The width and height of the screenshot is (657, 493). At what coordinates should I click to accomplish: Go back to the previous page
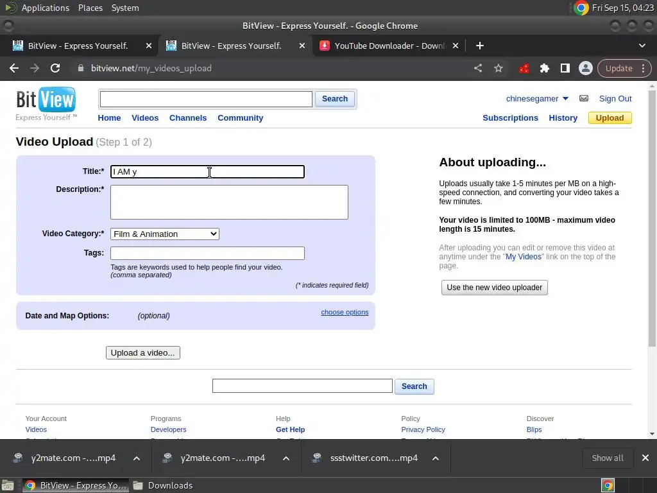click(14, 68)
